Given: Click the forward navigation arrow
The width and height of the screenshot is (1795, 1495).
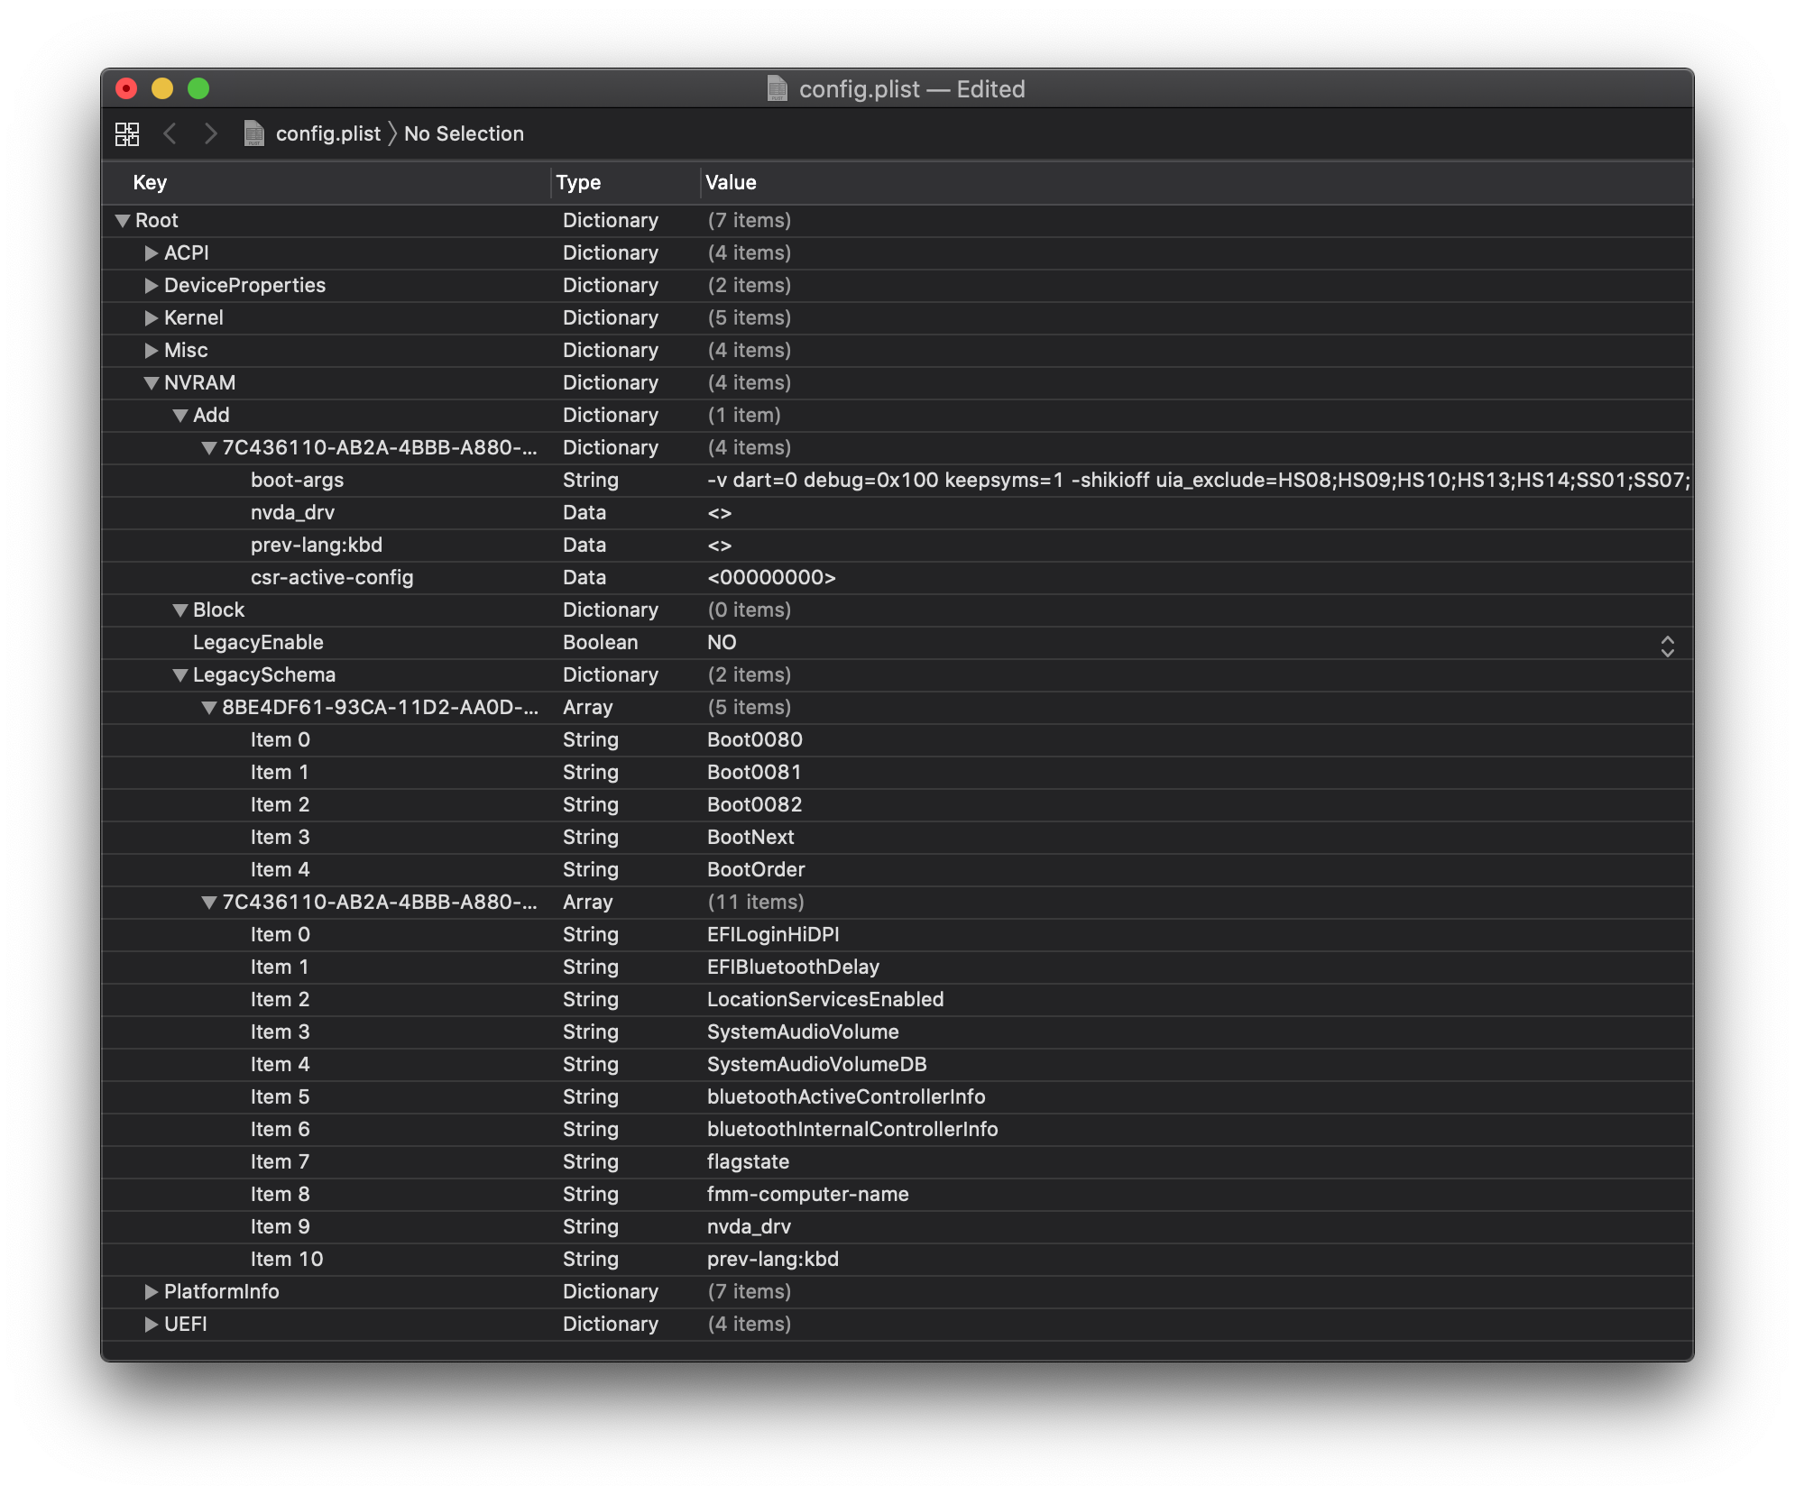Looking at the screenshot, I should pyautogui.click(x=210, y=134).
